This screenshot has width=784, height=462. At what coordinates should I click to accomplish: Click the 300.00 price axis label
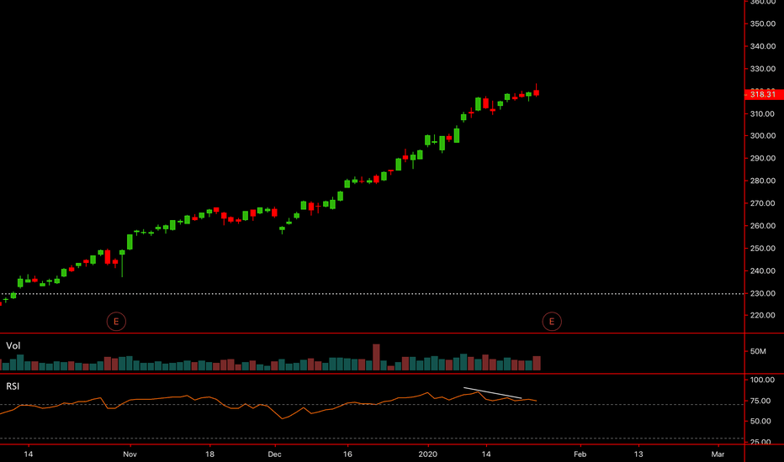pos(762,135)
